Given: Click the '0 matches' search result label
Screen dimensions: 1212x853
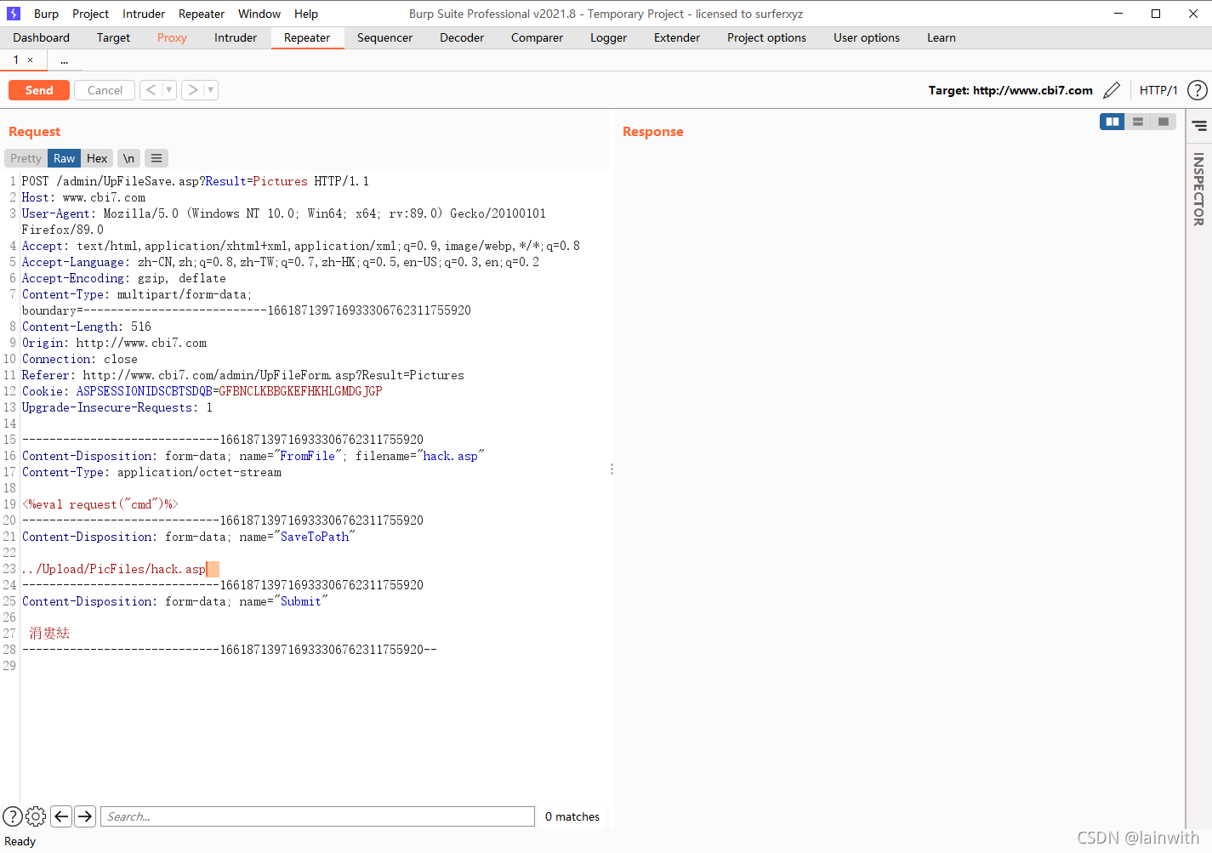Looking at the screenshot, I should 572,816.
